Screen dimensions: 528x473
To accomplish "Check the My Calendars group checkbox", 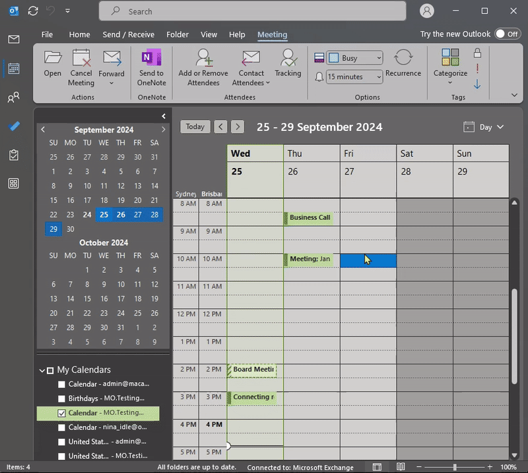I will tap(50, 370).
